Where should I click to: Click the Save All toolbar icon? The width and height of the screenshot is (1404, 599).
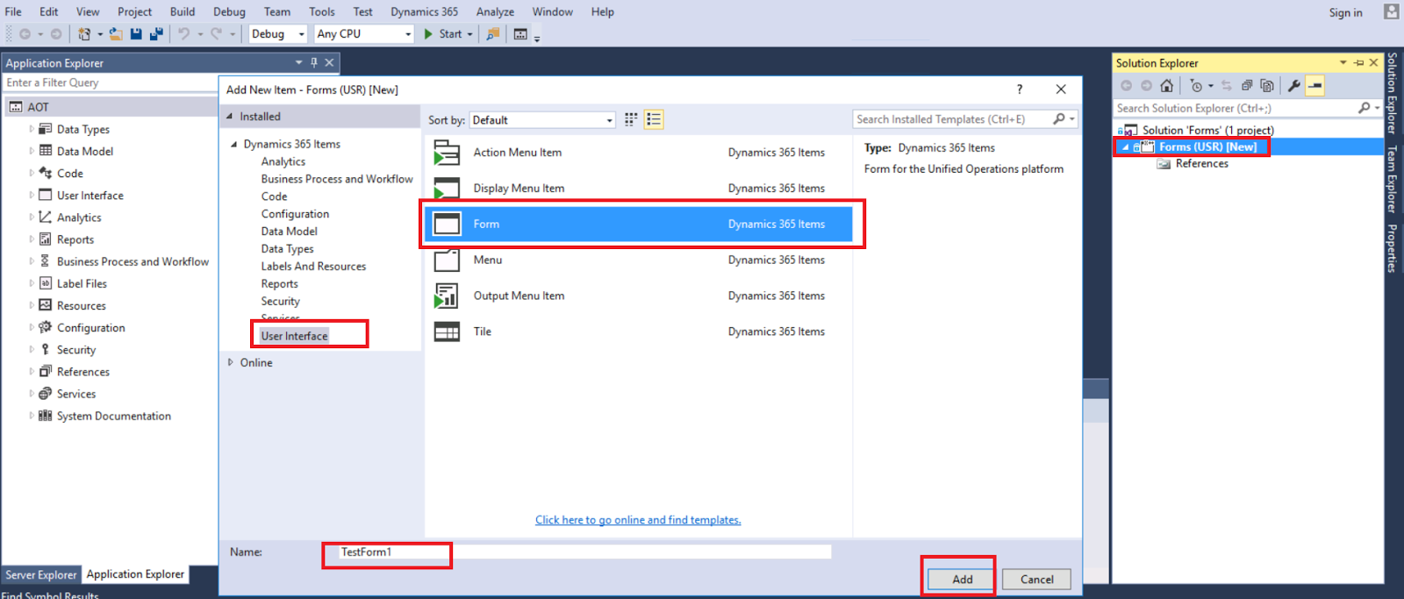point(156,34)
